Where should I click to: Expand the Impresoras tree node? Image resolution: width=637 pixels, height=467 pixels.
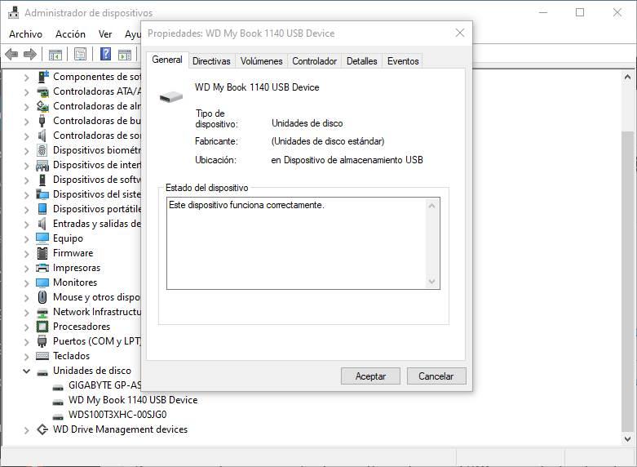click(26, 268)
